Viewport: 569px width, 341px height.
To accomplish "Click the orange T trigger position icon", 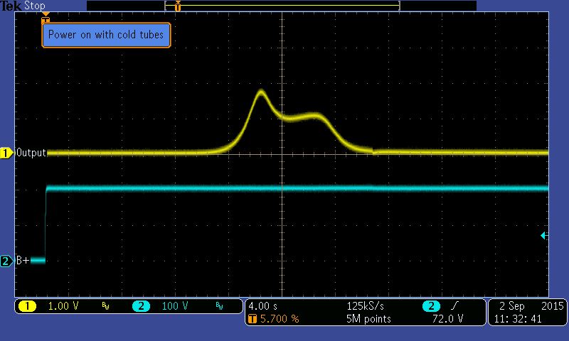I will (251, 319).
